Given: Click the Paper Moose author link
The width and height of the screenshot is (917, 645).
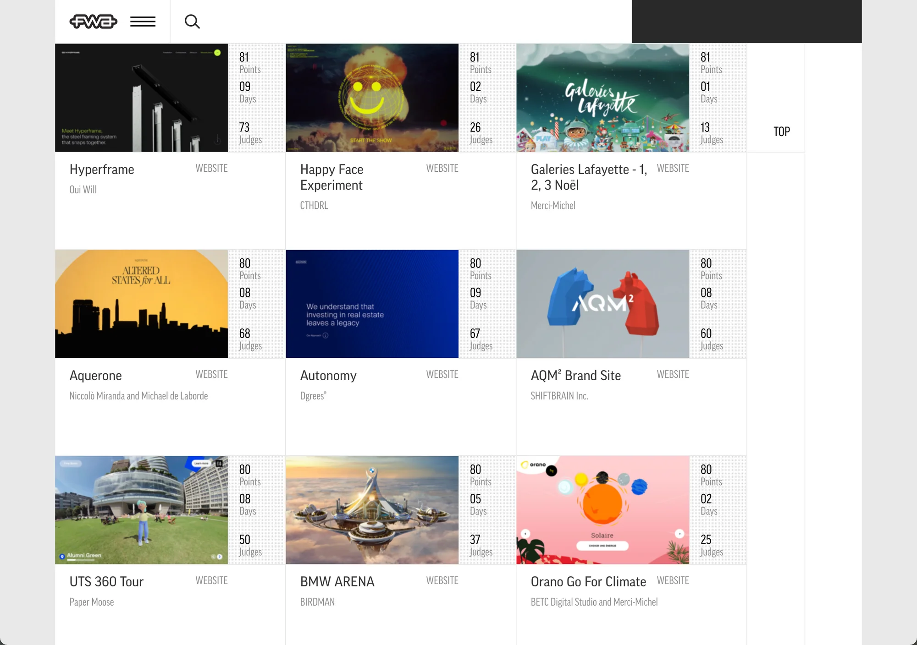Looking at the screenshot, I should (x=92, y=602).
